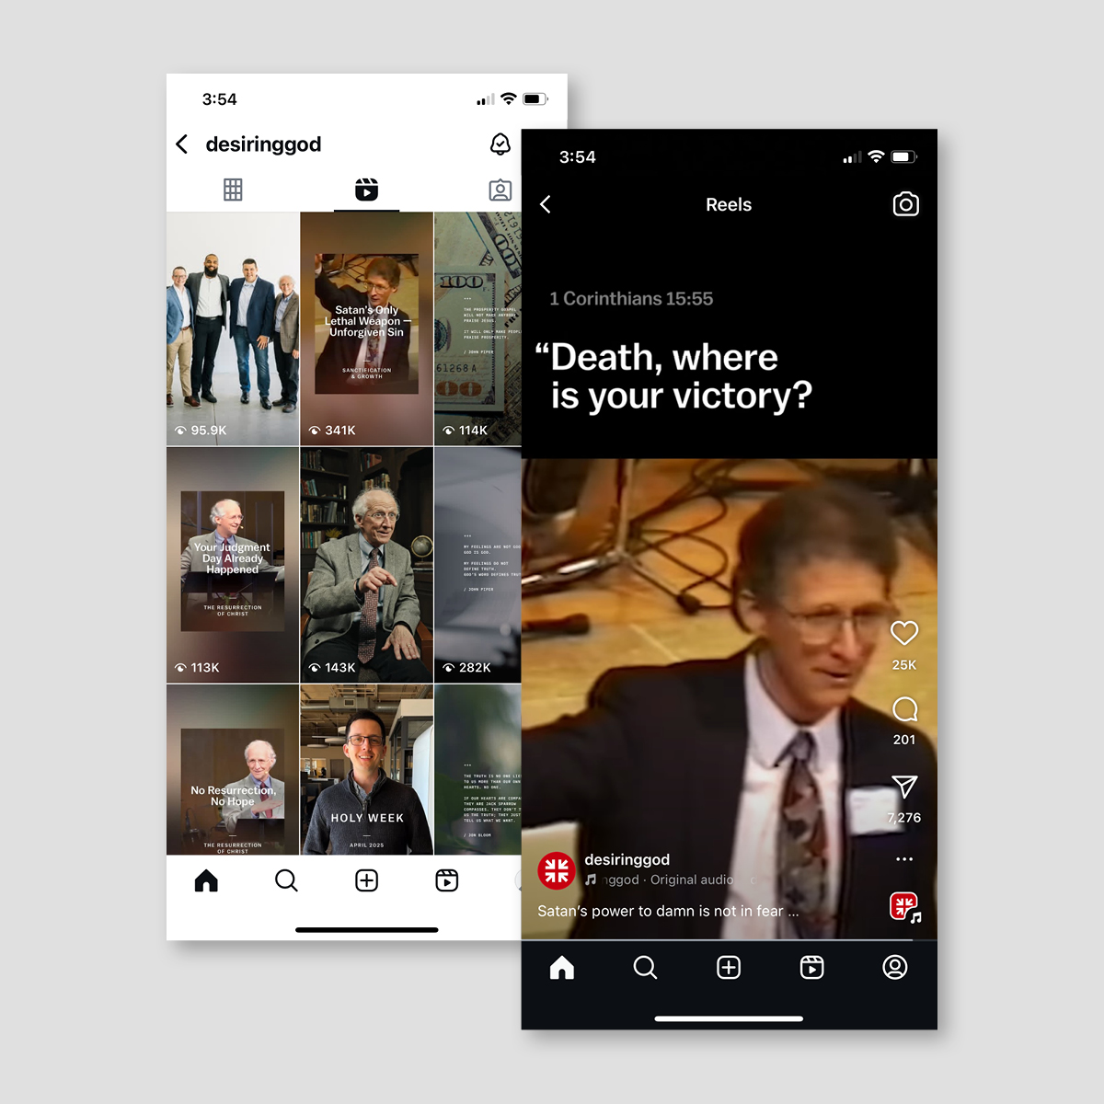Screen dimensions: 1104x1104
Task: Go to the Home feed from the bottom bar
Action: 206,880
